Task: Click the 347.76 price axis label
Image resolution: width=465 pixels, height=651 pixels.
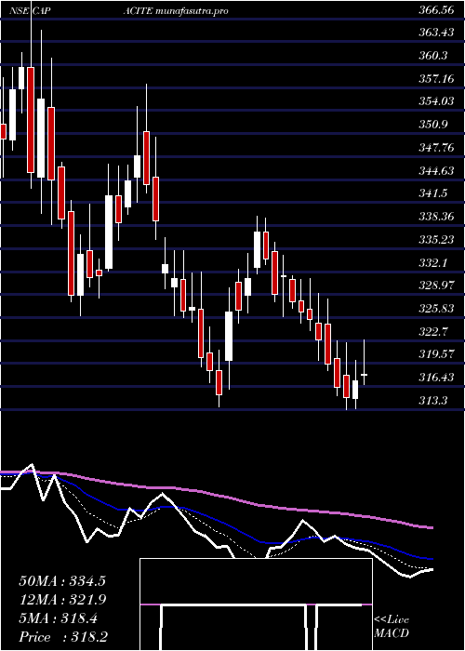Action: click(436, 147)
